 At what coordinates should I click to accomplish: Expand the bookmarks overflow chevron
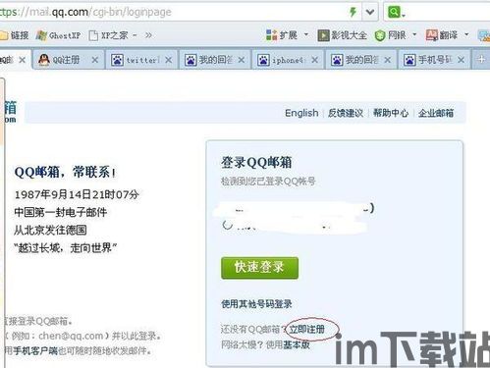[148, 35]
